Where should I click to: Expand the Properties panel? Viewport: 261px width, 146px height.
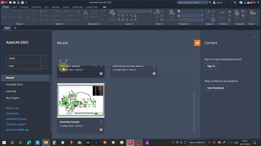[x=184, y=24]
